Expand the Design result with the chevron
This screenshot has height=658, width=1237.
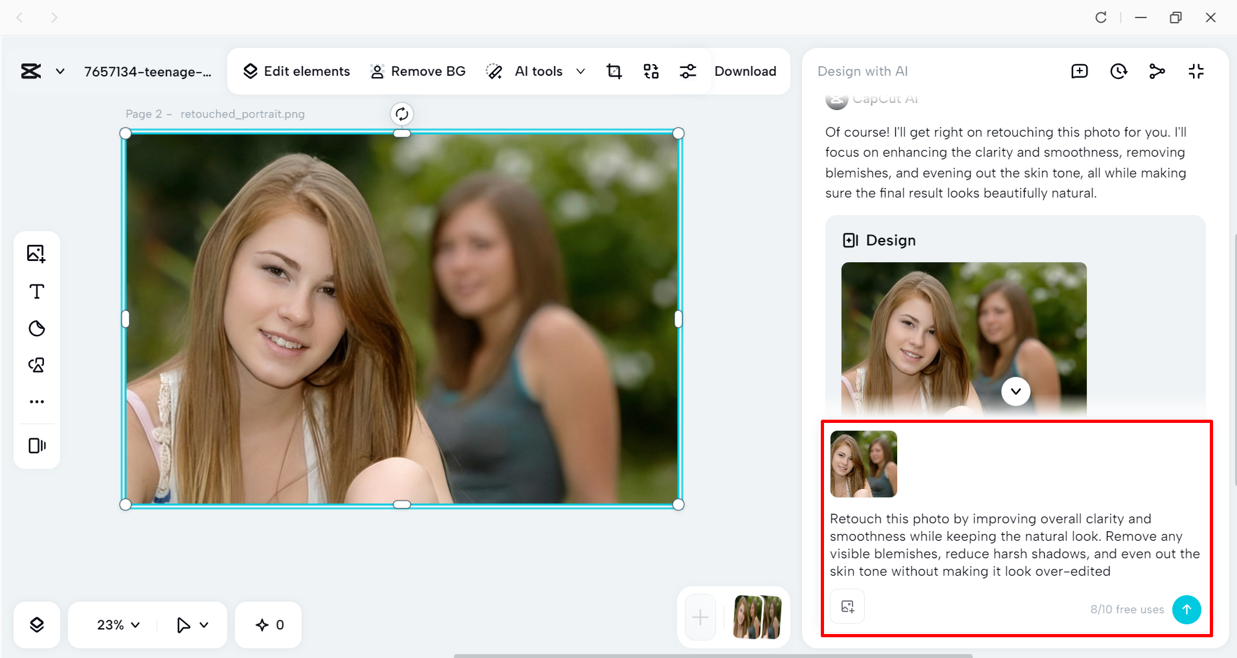[x=1015, y=391]
